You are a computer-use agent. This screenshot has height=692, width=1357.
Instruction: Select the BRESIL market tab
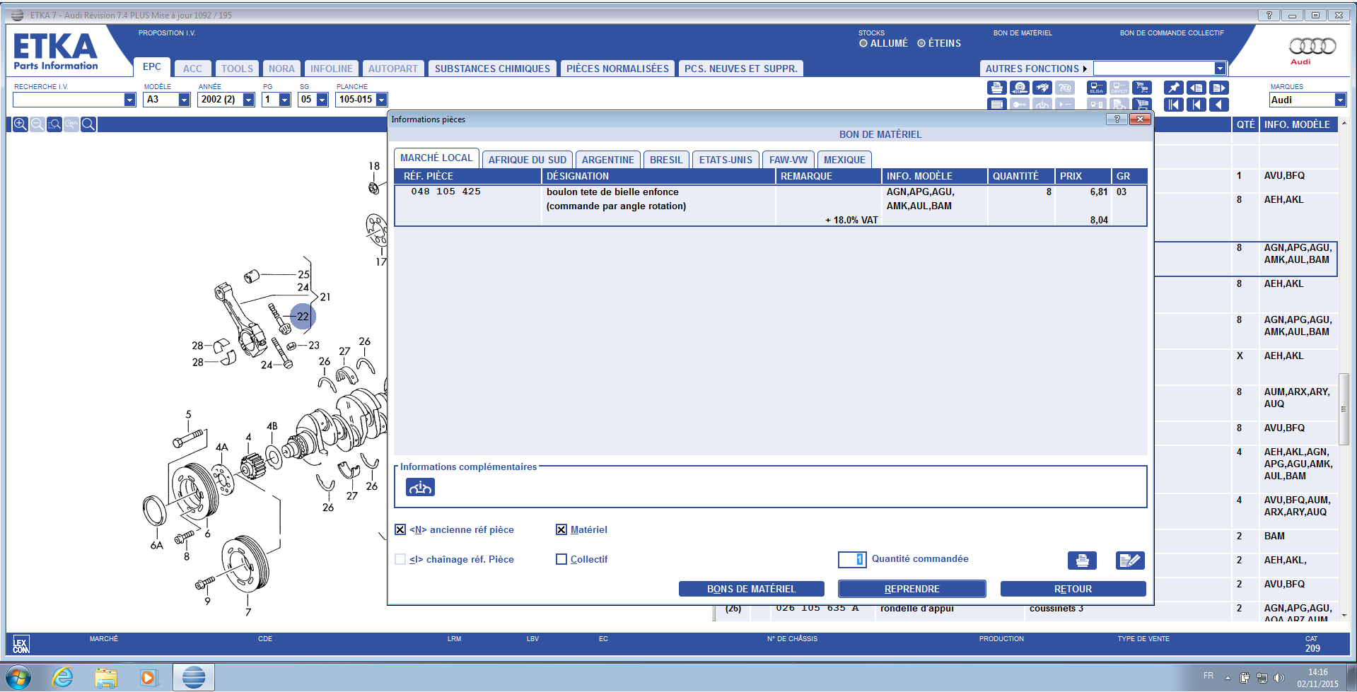pos(666,160)
